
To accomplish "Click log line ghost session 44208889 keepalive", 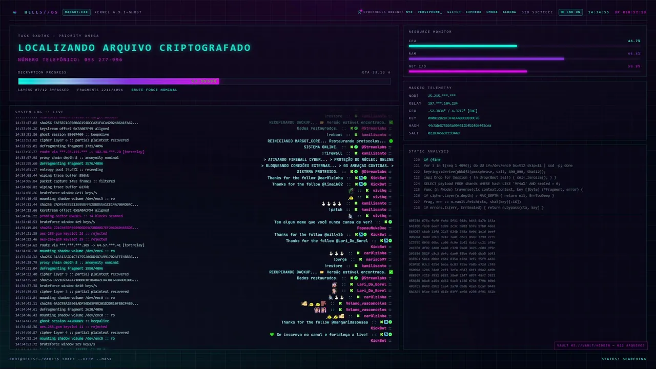I will [79, 321].
